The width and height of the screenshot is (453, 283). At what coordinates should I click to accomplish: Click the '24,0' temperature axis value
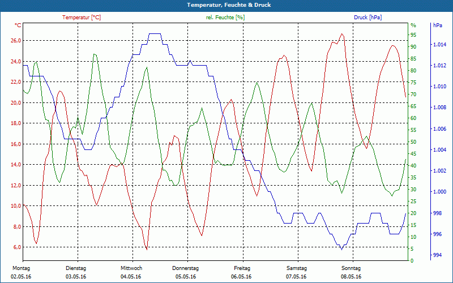16,61
